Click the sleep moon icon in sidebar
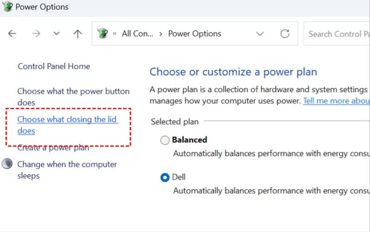Screen dimensions: 370x232 [x=7, y=164]
